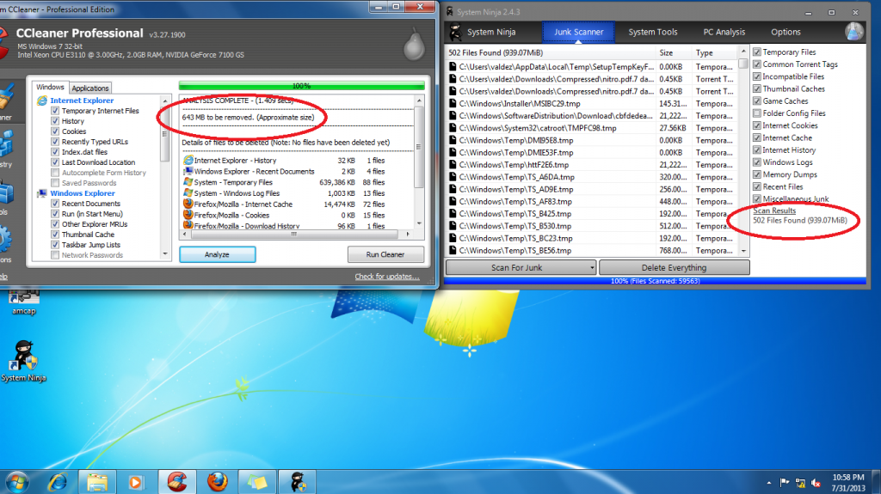Screen dimensions: 881x494
Task: Uncheck Temporary Internet Files in CCleaner
Action: pyautogui.click(x=54, y=111)
